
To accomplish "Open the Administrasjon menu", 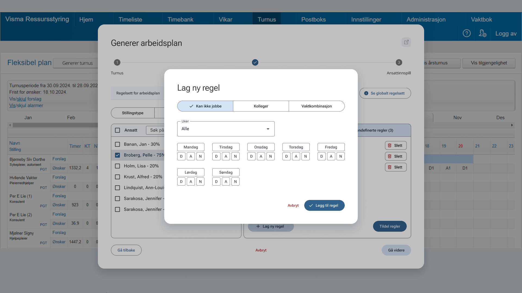I will coord(426,20).
